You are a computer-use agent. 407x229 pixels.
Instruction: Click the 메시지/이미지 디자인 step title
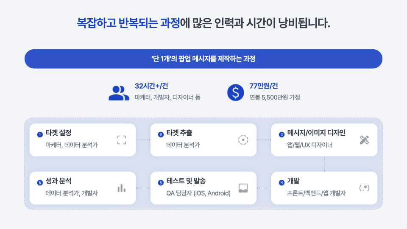tap(316, 133)
